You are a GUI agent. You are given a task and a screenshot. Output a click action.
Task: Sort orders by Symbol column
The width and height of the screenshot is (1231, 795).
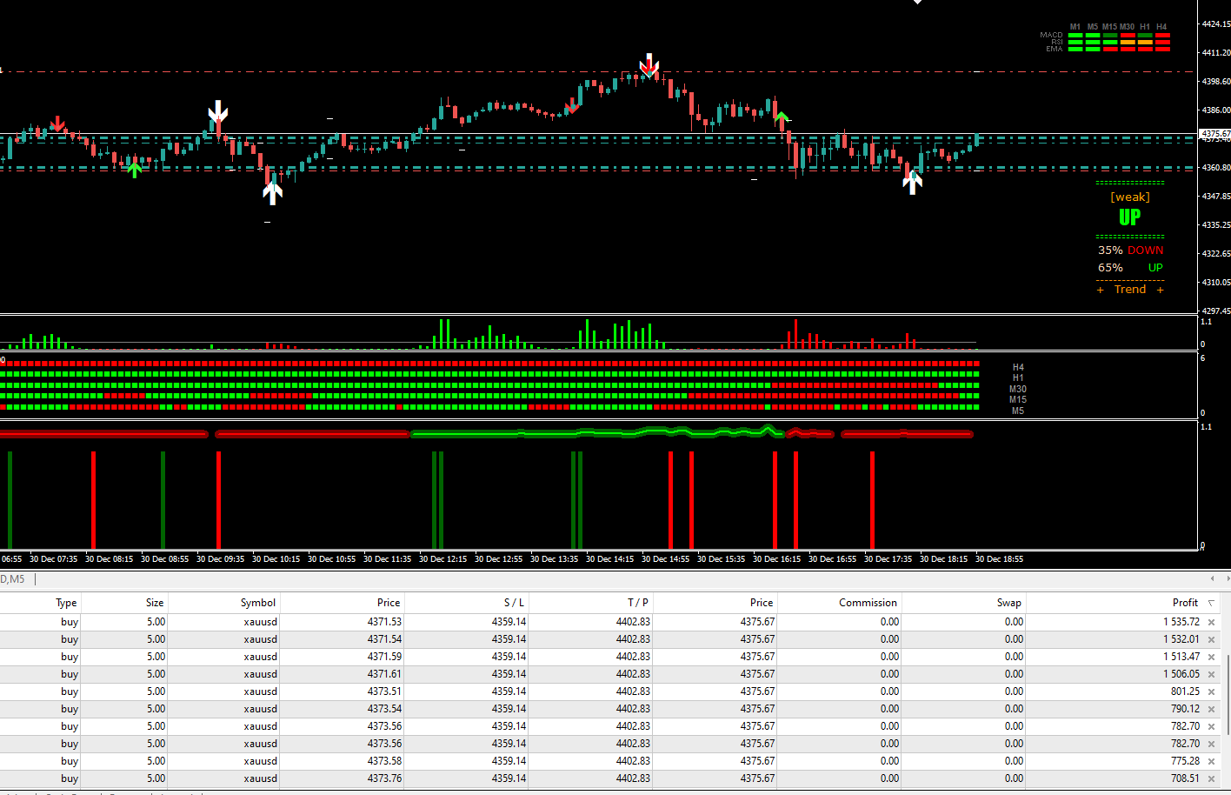(x=257, y=603)
